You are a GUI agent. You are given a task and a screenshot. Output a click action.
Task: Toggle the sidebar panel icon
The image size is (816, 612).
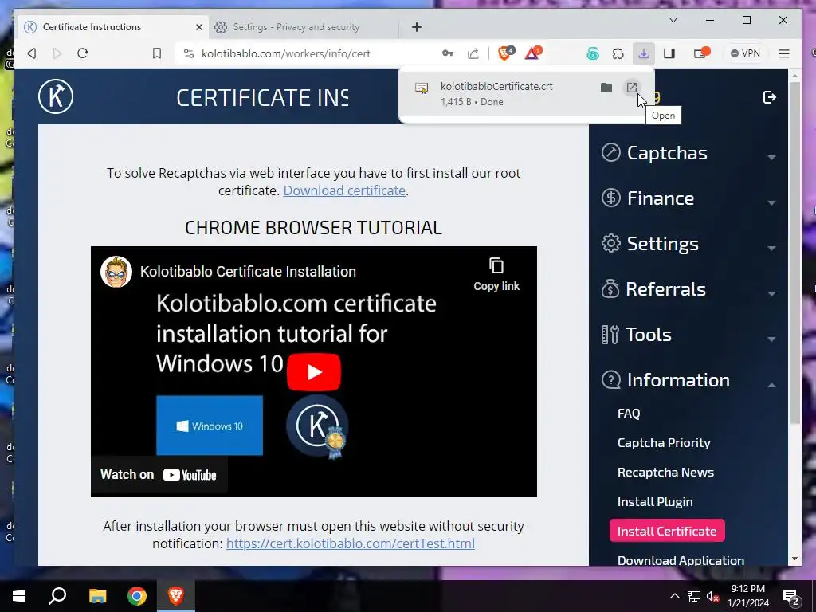(x=669, y=53)
